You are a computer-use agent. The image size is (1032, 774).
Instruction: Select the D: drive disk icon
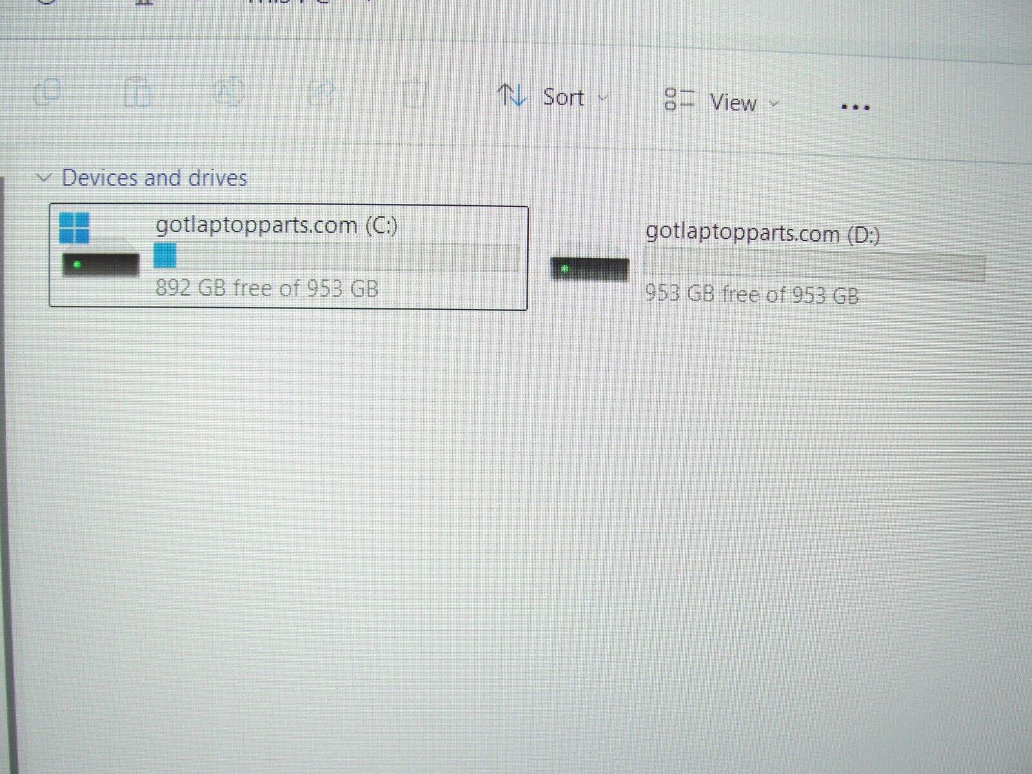589,268
